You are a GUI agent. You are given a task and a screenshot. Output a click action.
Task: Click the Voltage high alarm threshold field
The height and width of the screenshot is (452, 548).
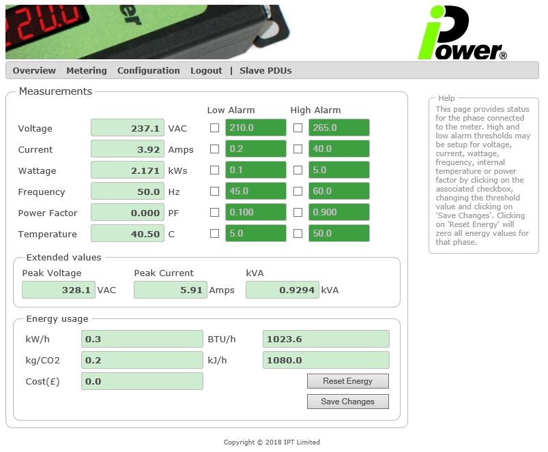(x=339, y=128)
